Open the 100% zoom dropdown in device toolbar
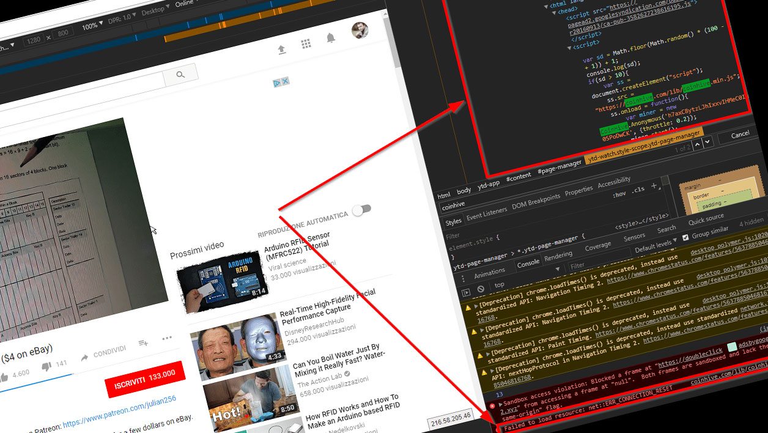768x433 pixels. [92, 26]
